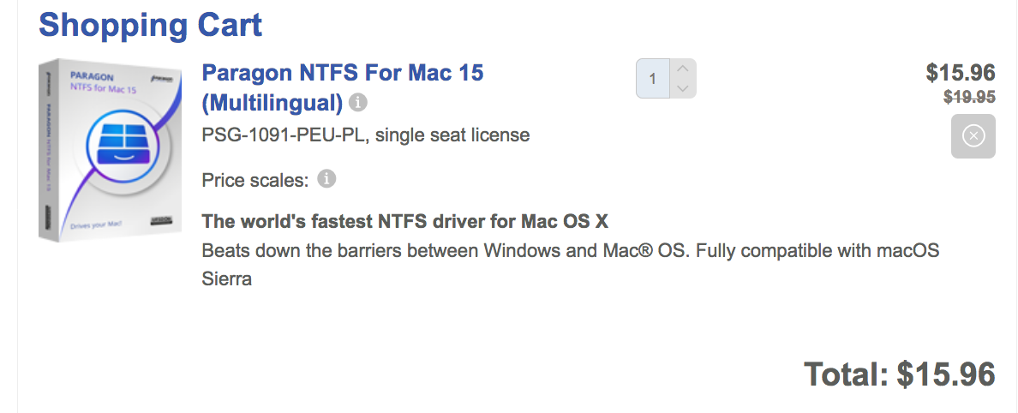Click the crossed-out $19.95 original price
This screenshot has height=413, width=1018.
[x=969, y=98]
